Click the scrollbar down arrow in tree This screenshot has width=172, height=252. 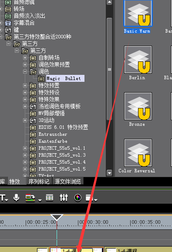109,173
